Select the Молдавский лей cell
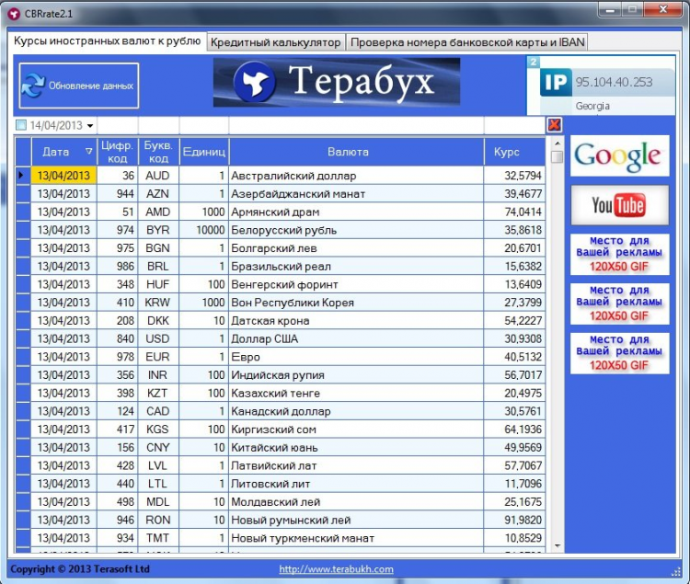Viewport: 690px width, 584px height. click(356, 502)
